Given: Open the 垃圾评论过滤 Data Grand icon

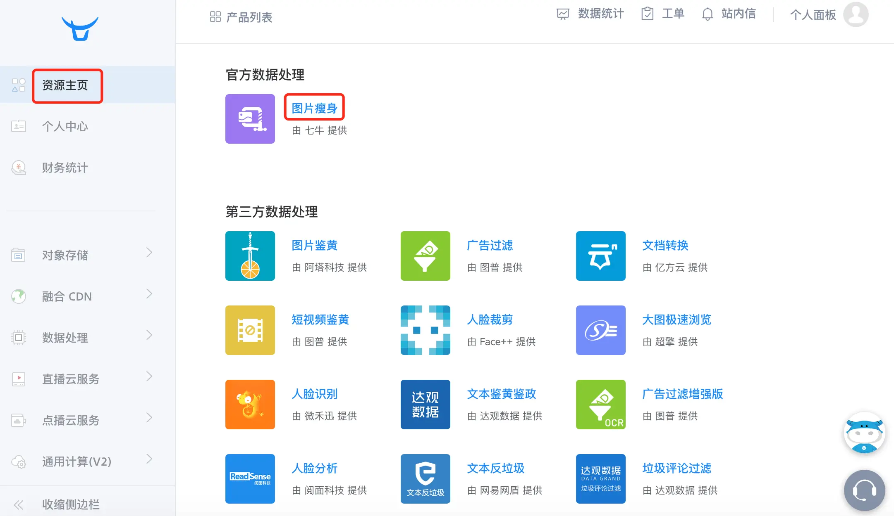Looking at the screenshot, I should click(601, 479).
